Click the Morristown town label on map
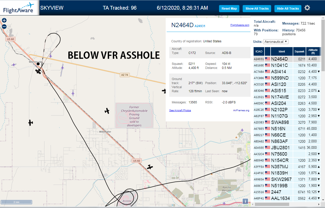Image resolution: width=325 pixels, height=208 pixels. [x=36, y=62]
